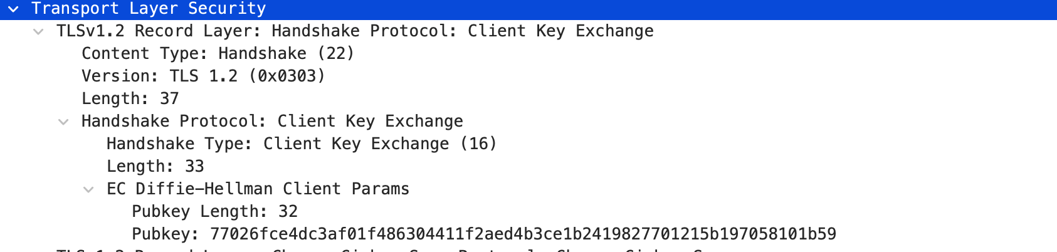Collapse EC Diffie-Hellman Client Params arrow
Screen dimensions: 1057x252
tap(88, 189)
